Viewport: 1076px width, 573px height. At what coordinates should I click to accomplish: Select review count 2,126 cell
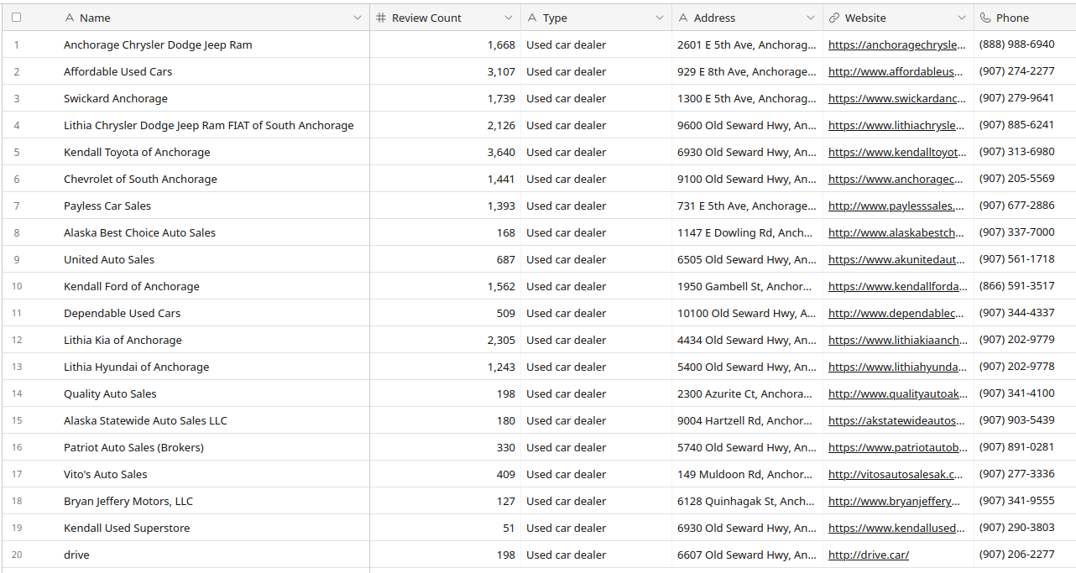(446, 125)
